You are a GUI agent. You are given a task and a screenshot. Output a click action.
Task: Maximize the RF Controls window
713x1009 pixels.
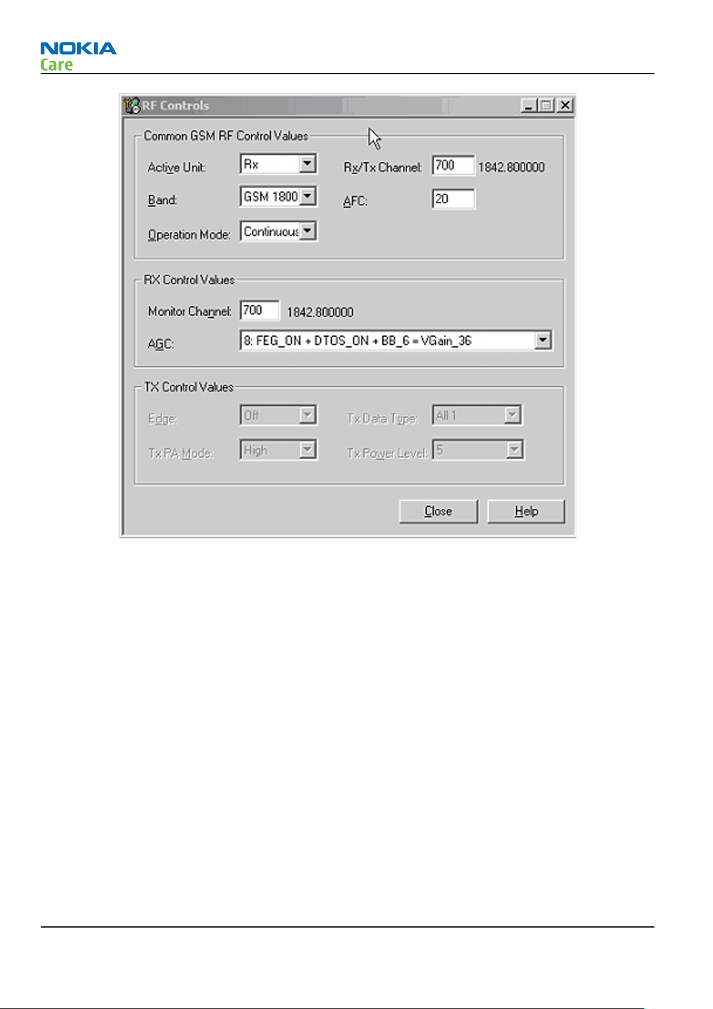tap(546, 106)
